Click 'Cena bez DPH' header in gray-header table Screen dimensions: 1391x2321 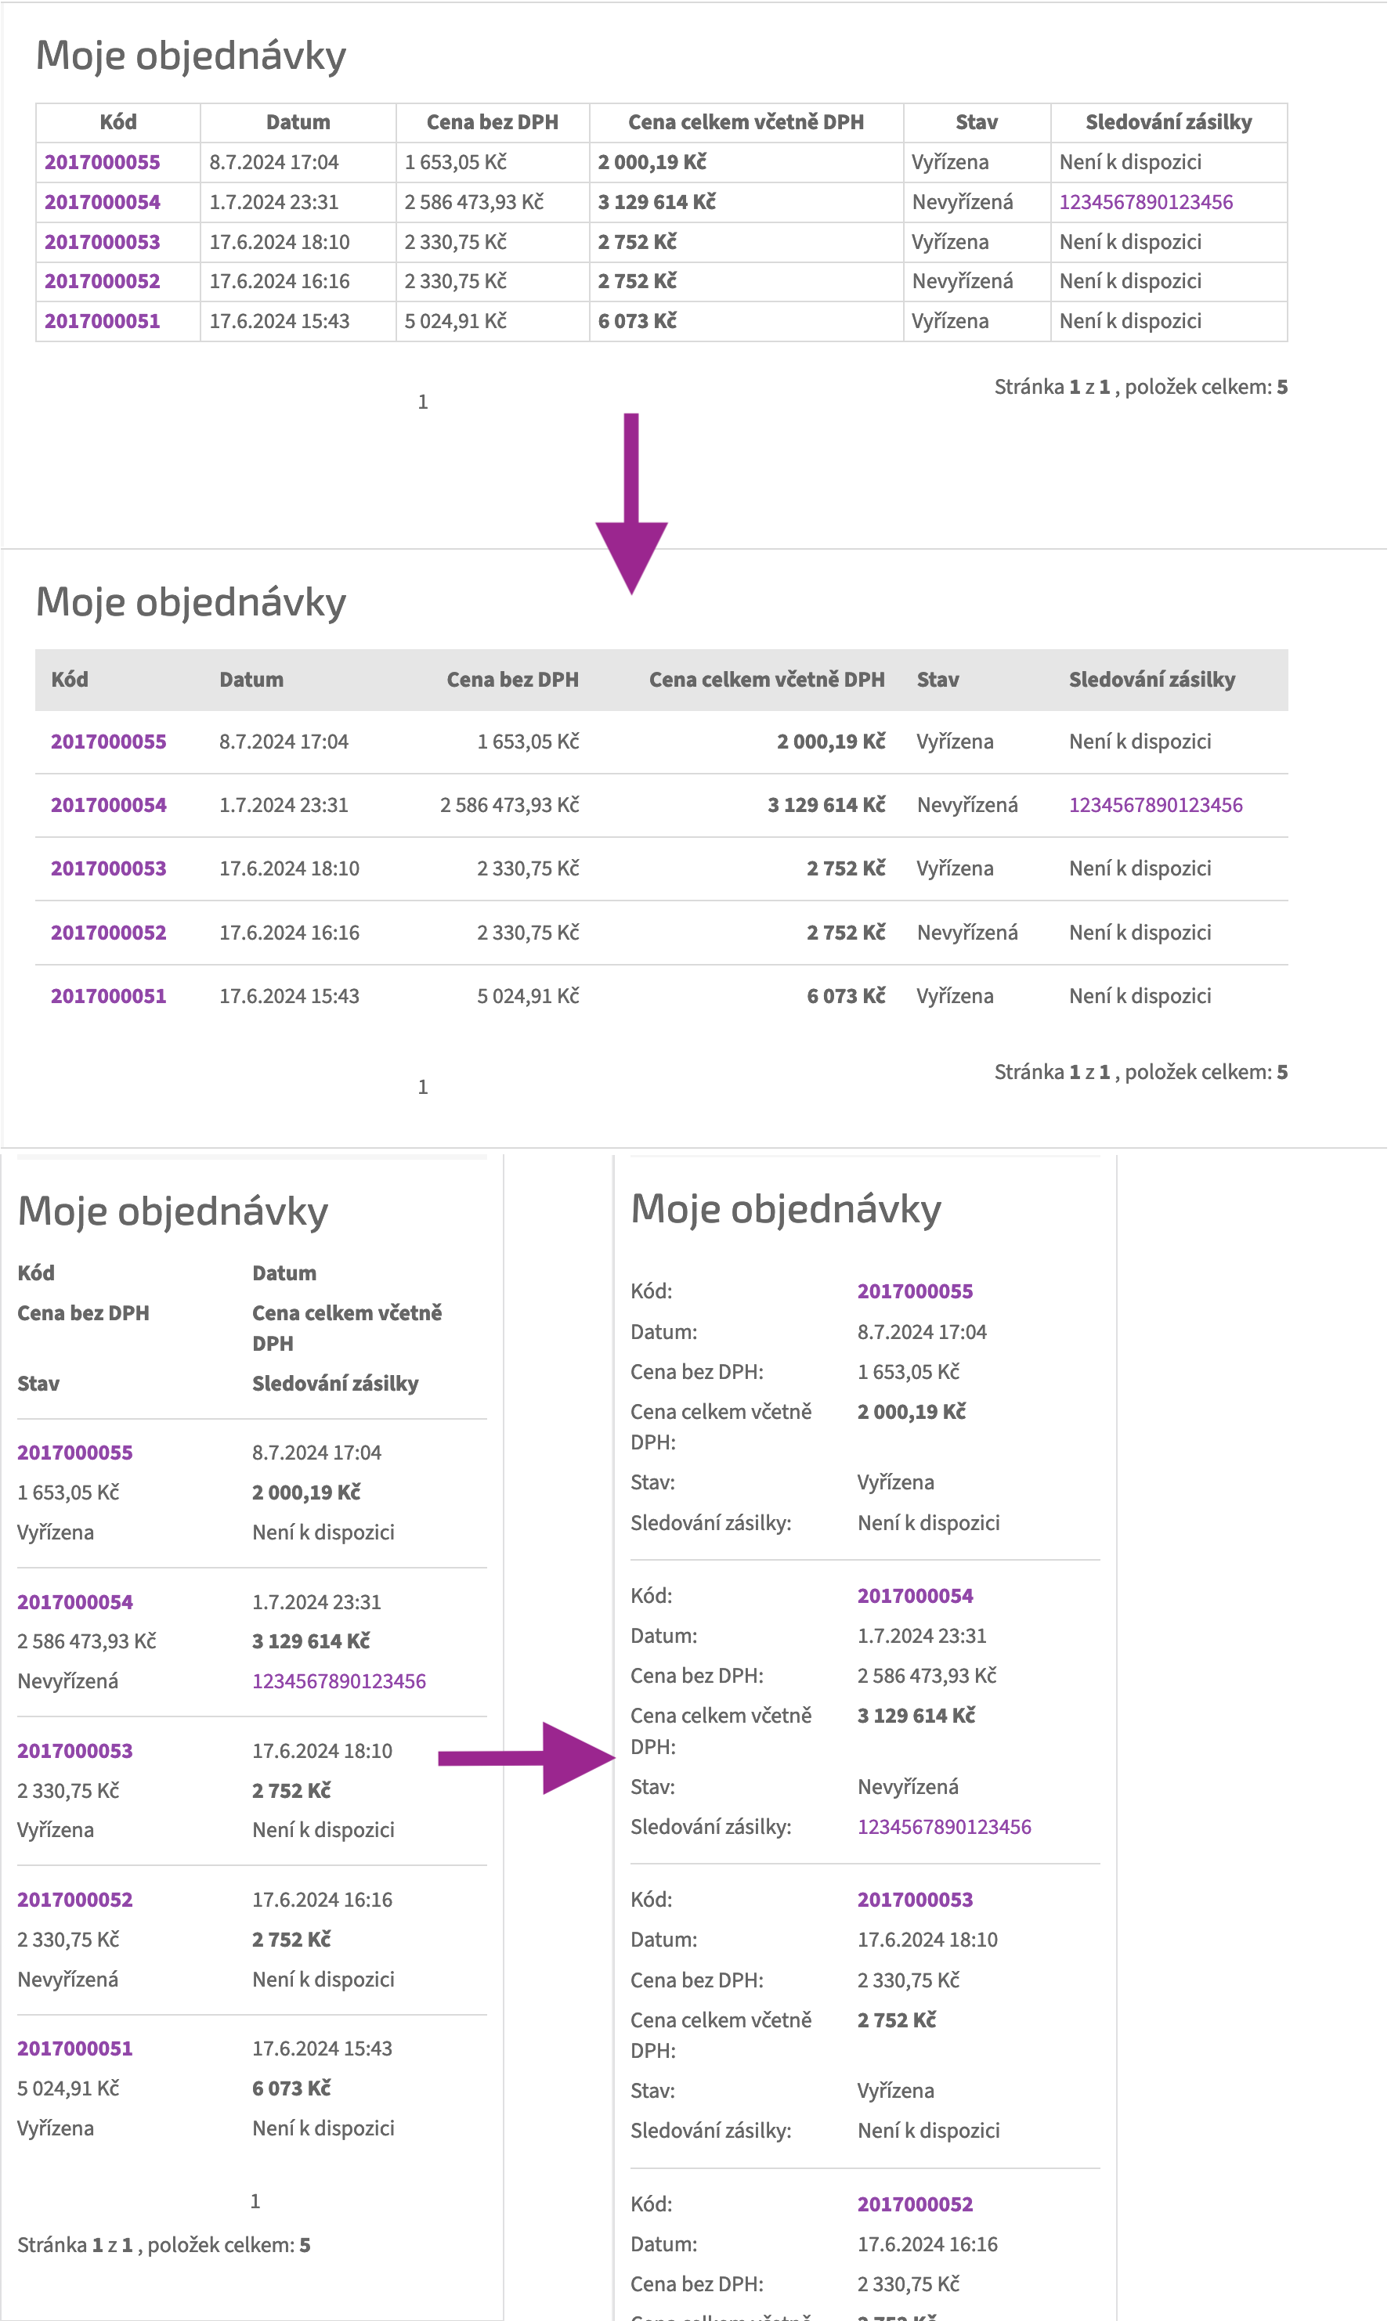point(511,680)
